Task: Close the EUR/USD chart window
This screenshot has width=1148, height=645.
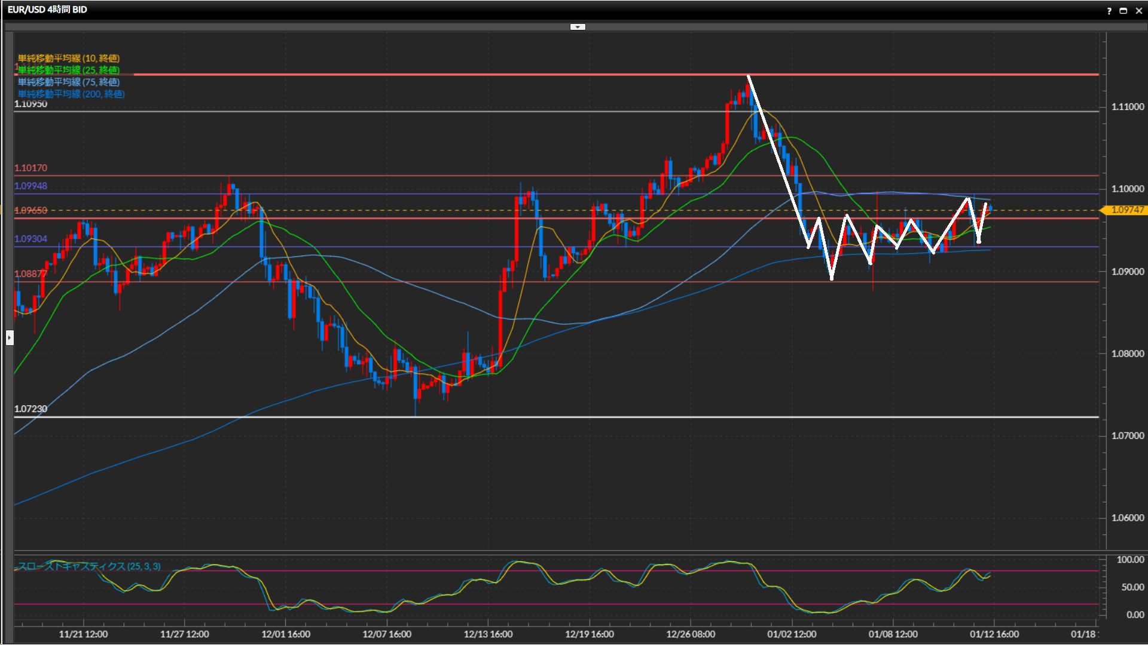Action: point(1139,11)
